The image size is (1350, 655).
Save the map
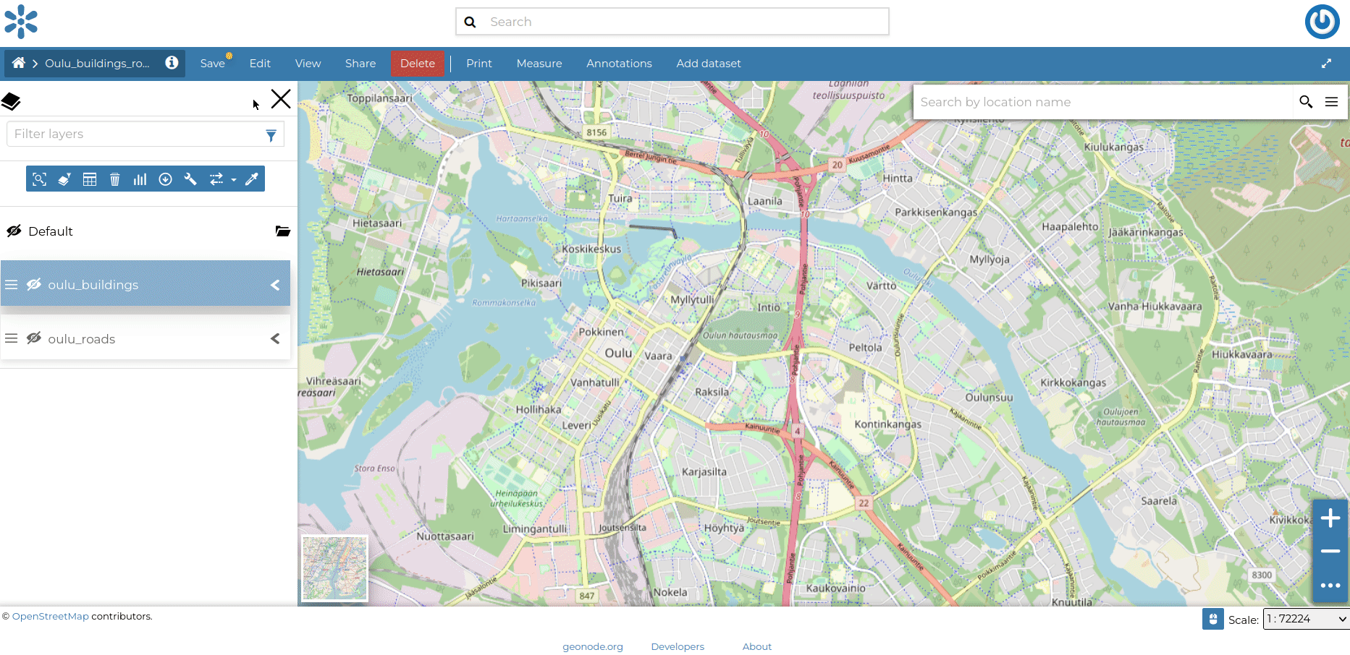click(213, 64)
